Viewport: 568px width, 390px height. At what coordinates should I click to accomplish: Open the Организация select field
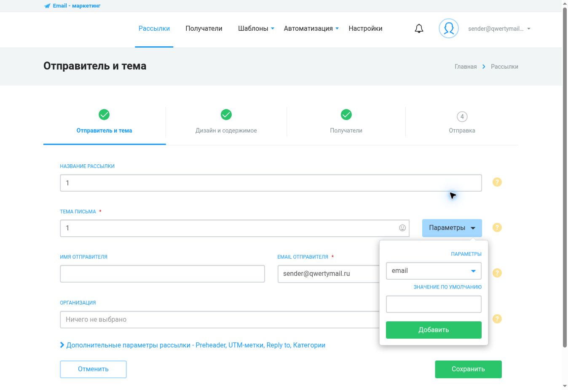tap(220, 319)
